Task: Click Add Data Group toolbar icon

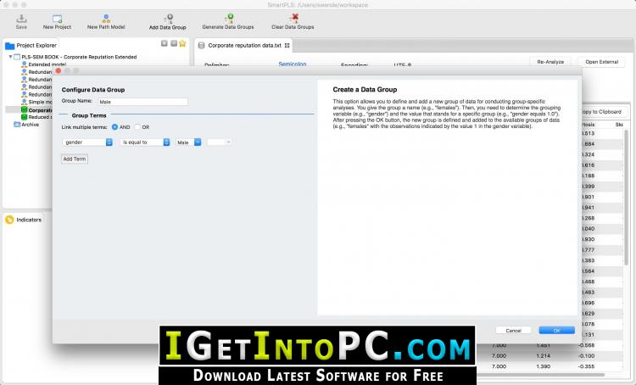Action: coord(168,21)
